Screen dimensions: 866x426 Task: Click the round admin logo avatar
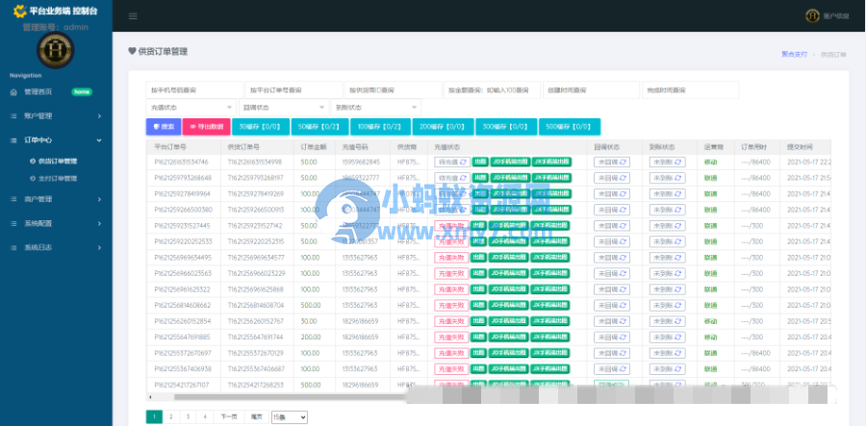[55, 50]
